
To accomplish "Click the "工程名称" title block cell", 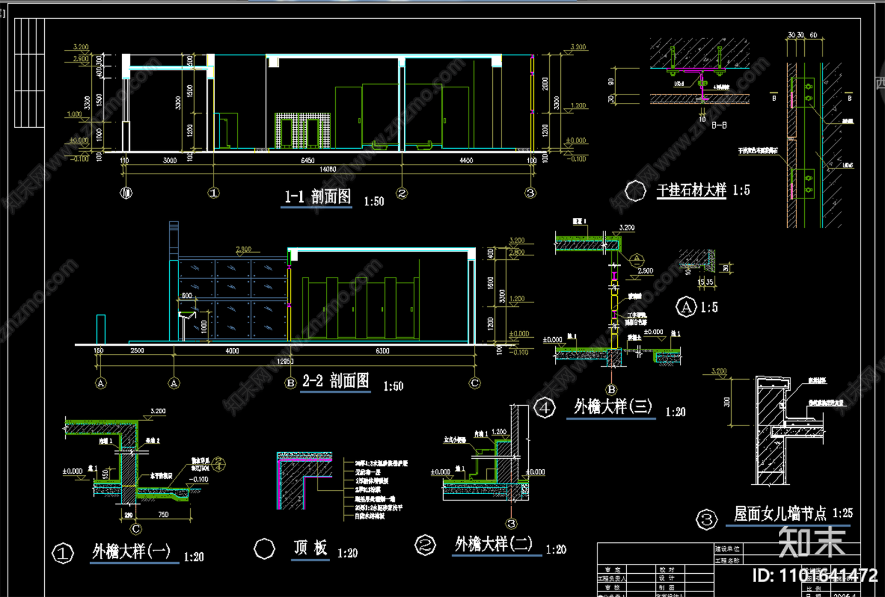I will click(727, 560).
